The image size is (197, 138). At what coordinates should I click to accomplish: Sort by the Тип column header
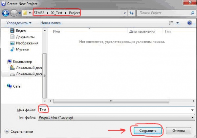point(167,31)
